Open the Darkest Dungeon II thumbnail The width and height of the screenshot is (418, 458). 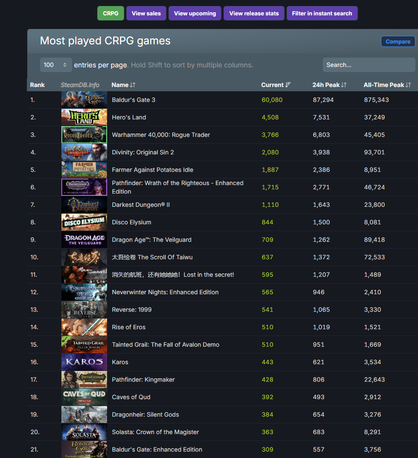[84, 205]
